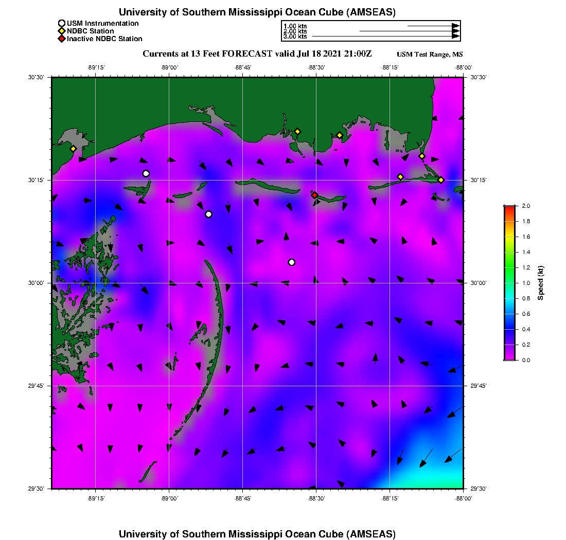Click the red top of speed color bar
Viewport: 566px width, 540px height.
[x=509, y=207]
